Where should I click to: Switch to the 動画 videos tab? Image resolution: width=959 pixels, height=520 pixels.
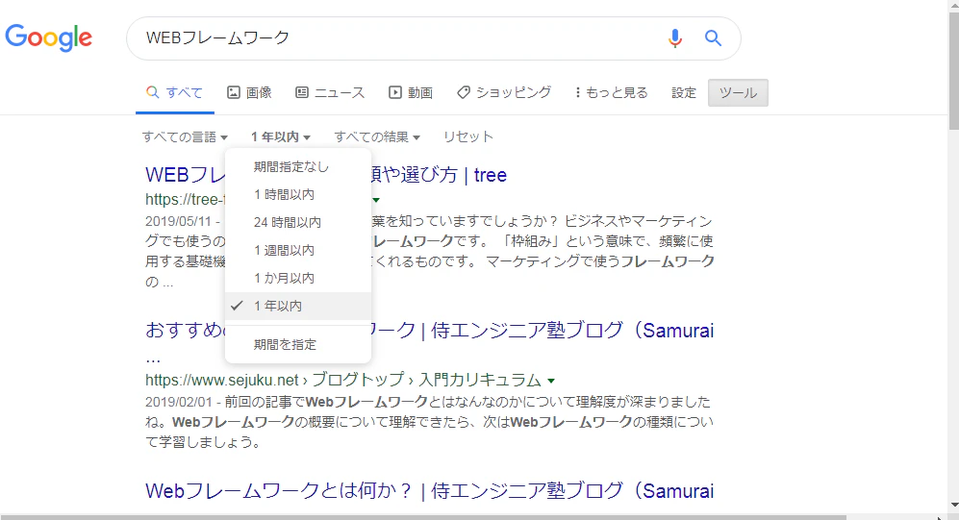point(411,92)
